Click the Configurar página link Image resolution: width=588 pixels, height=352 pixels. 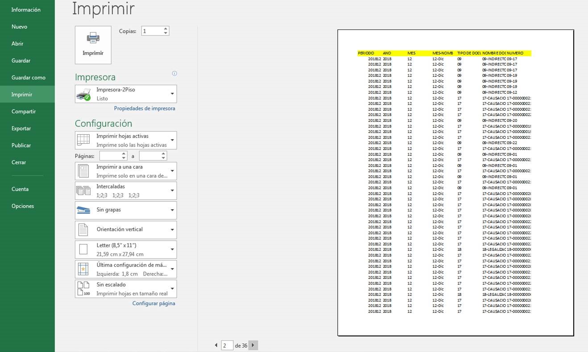tap(153, 303)
